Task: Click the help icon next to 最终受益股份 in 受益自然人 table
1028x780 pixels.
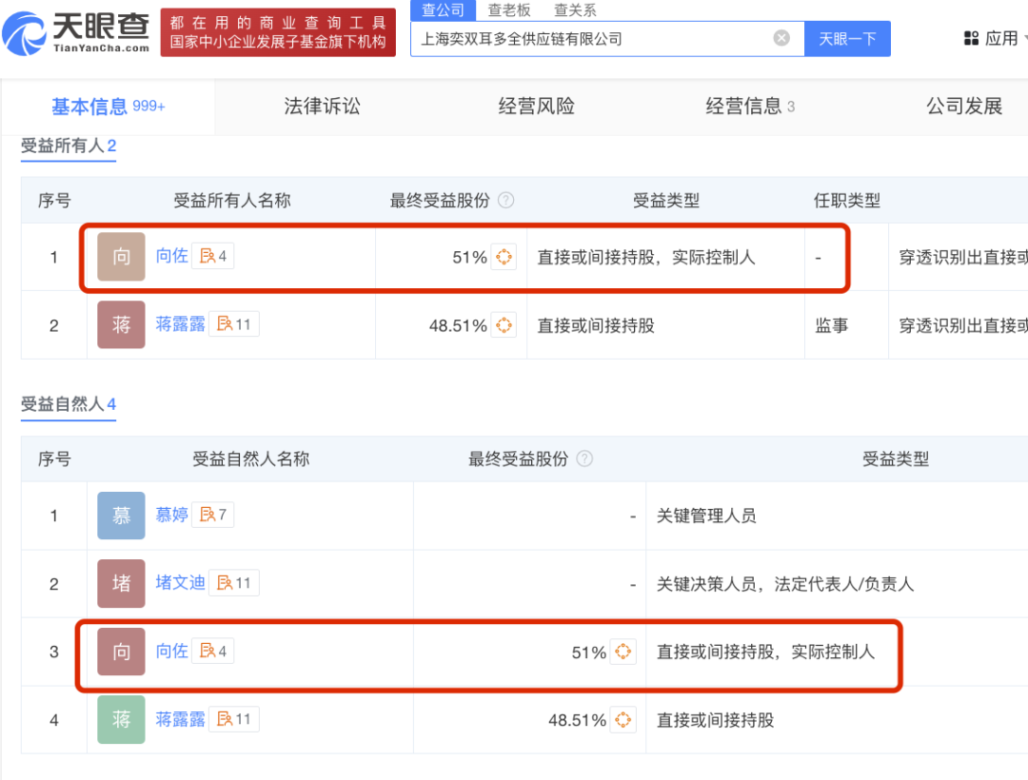Action: tap(584, 459)
